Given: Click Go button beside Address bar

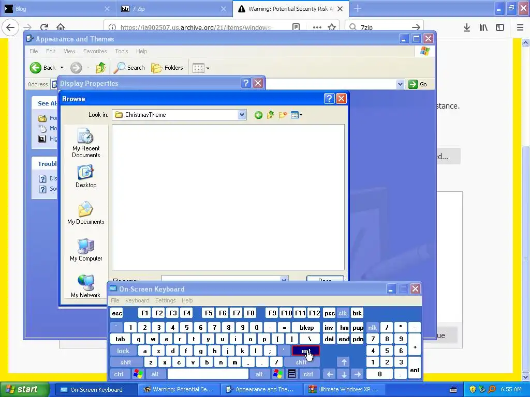Looking at the screenshot, I should coord(418,84).
